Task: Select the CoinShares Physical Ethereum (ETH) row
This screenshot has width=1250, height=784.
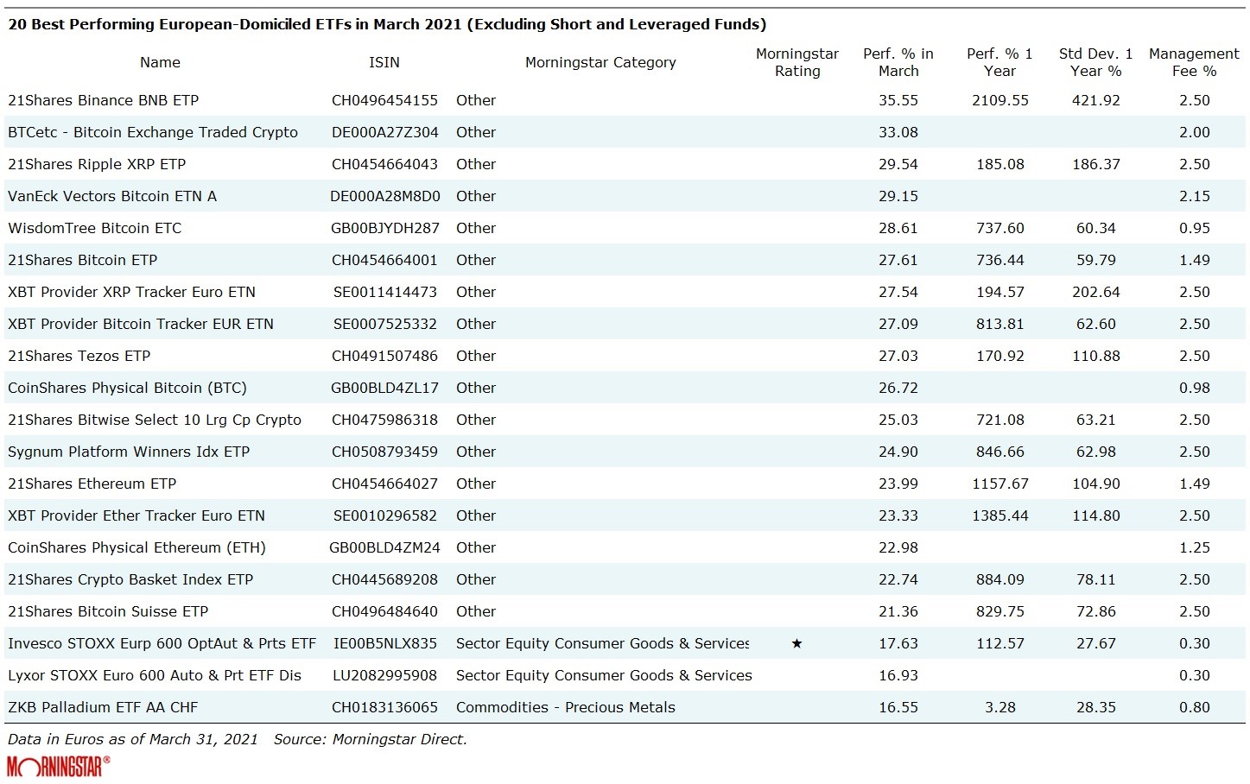Action: [136, 547]
